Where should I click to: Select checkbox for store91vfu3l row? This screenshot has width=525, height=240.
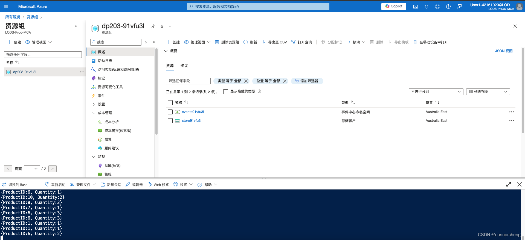click(x=170, y=121)
